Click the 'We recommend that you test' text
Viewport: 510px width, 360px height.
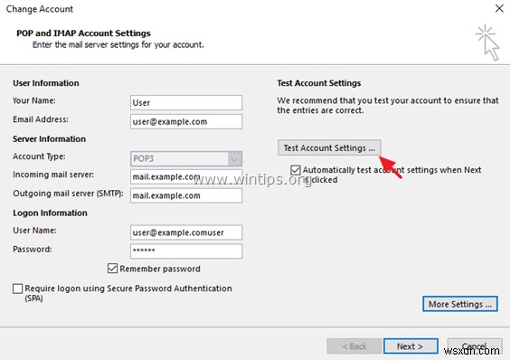(x=388, y=106)
